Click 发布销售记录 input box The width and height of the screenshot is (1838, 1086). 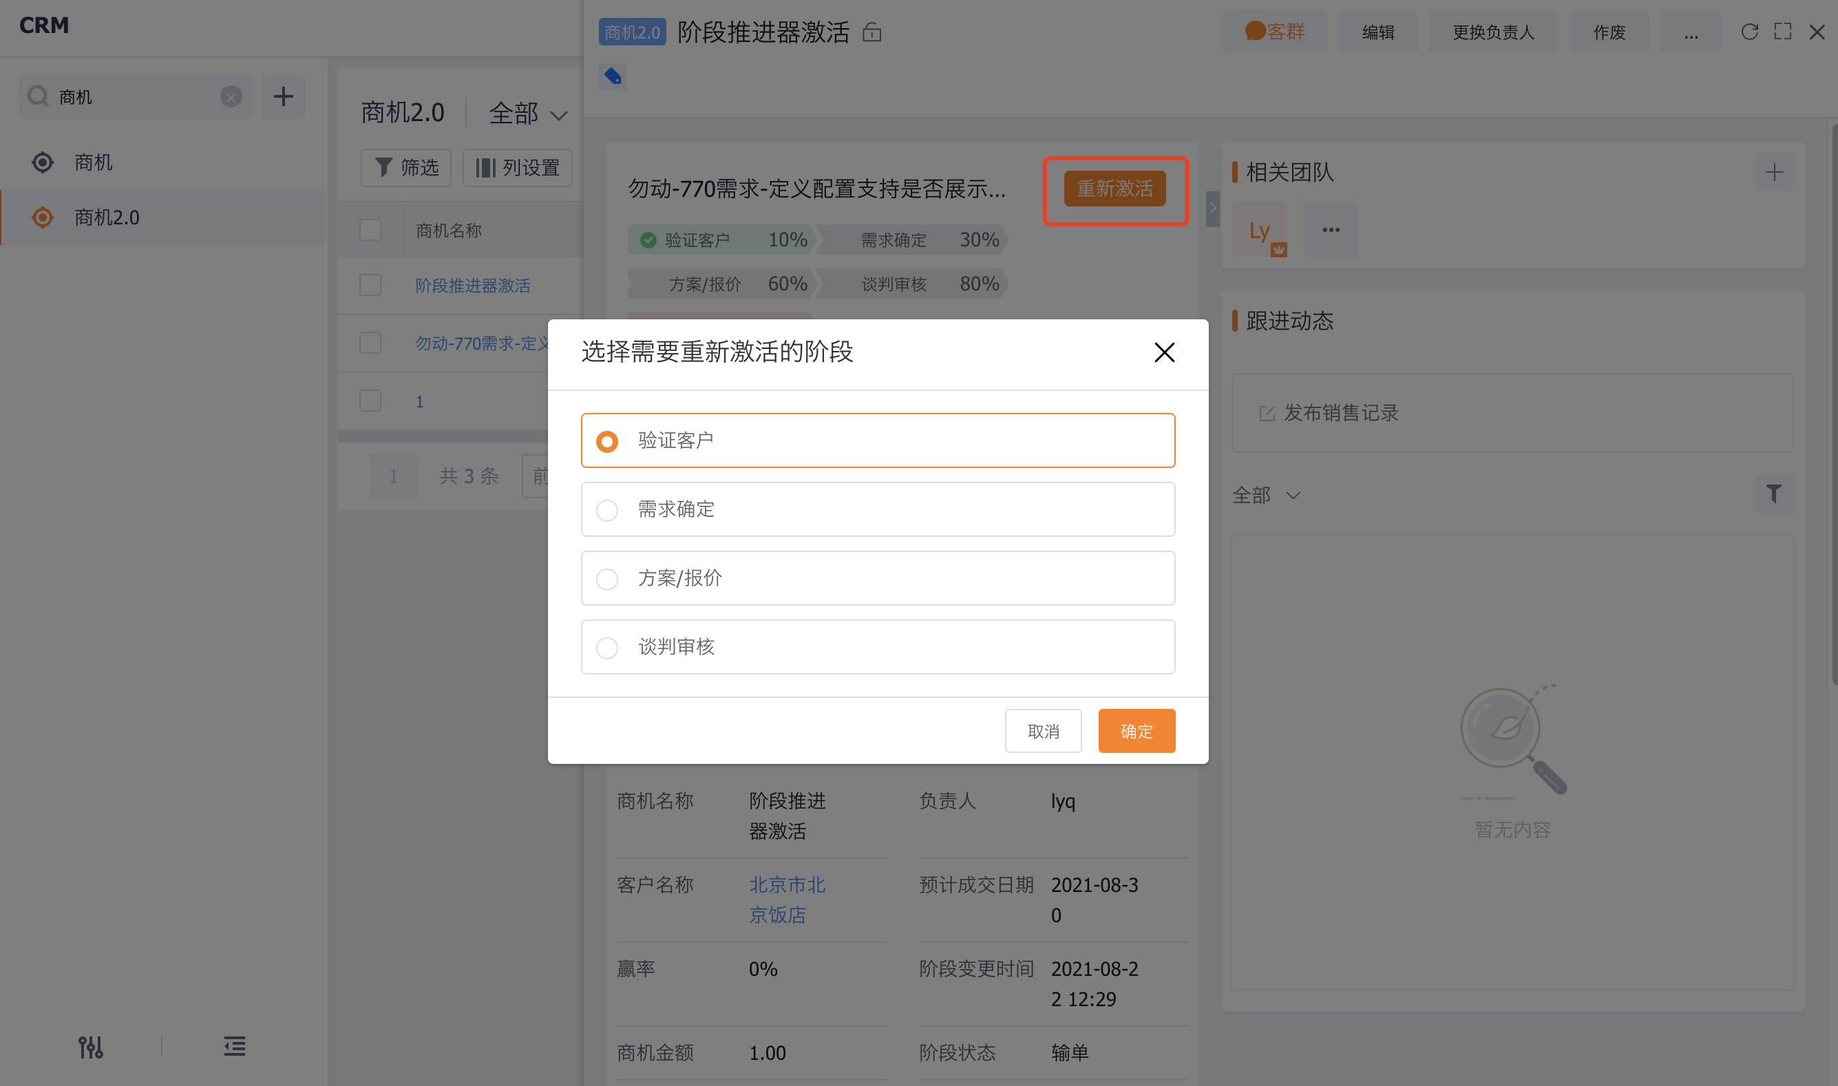(1512, 413)
